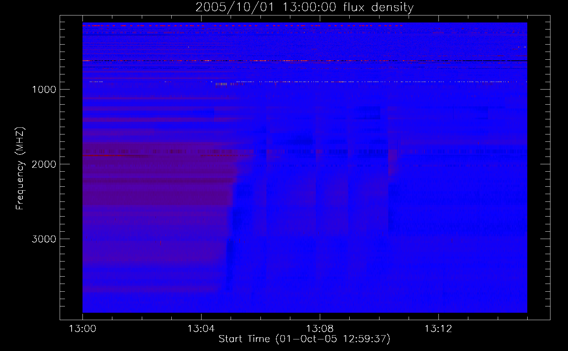Click the '1000' frequency axis label
This screenshot has height=351, width=568.
[x=44, y=90]
